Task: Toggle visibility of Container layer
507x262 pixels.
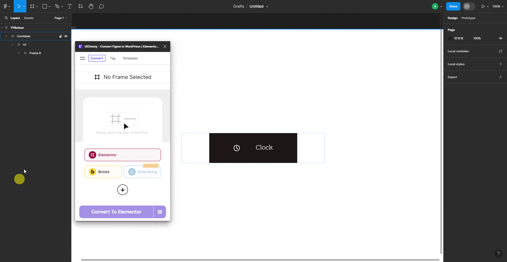Action: pos(66,36)
